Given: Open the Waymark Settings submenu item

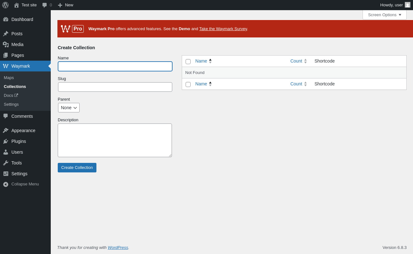Looking at the screenshot, I should 11,104.
